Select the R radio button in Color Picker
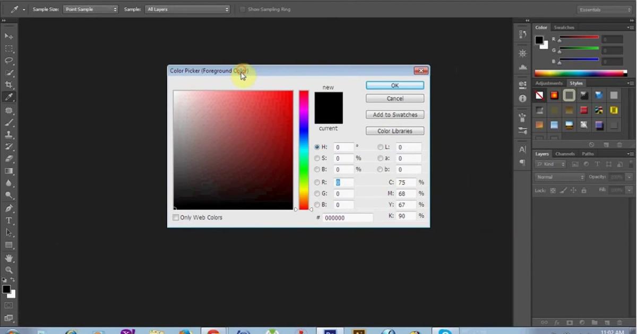 (317, 182)
